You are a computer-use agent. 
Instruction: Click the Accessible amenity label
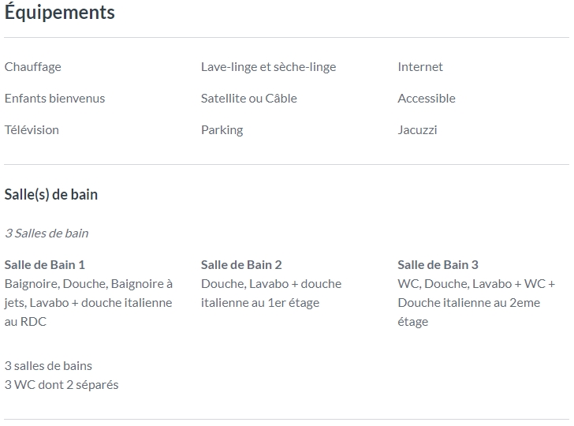click(x=427, y=98)
